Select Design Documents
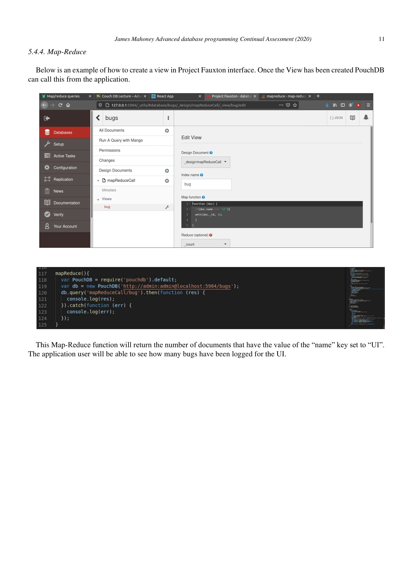 click(x=115, y=171)
